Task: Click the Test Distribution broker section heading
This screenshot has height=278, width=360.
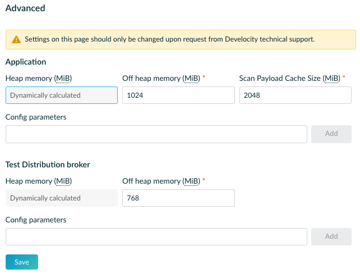Action: click(48, 165)
